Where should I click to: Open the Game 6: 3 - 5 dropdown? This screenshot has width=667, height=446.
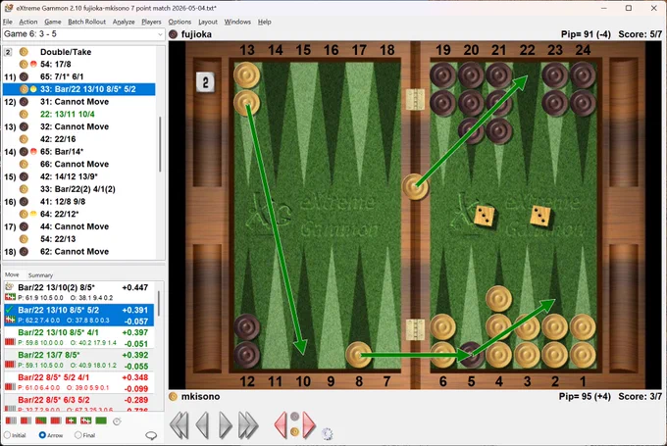(x=83, y=34)
